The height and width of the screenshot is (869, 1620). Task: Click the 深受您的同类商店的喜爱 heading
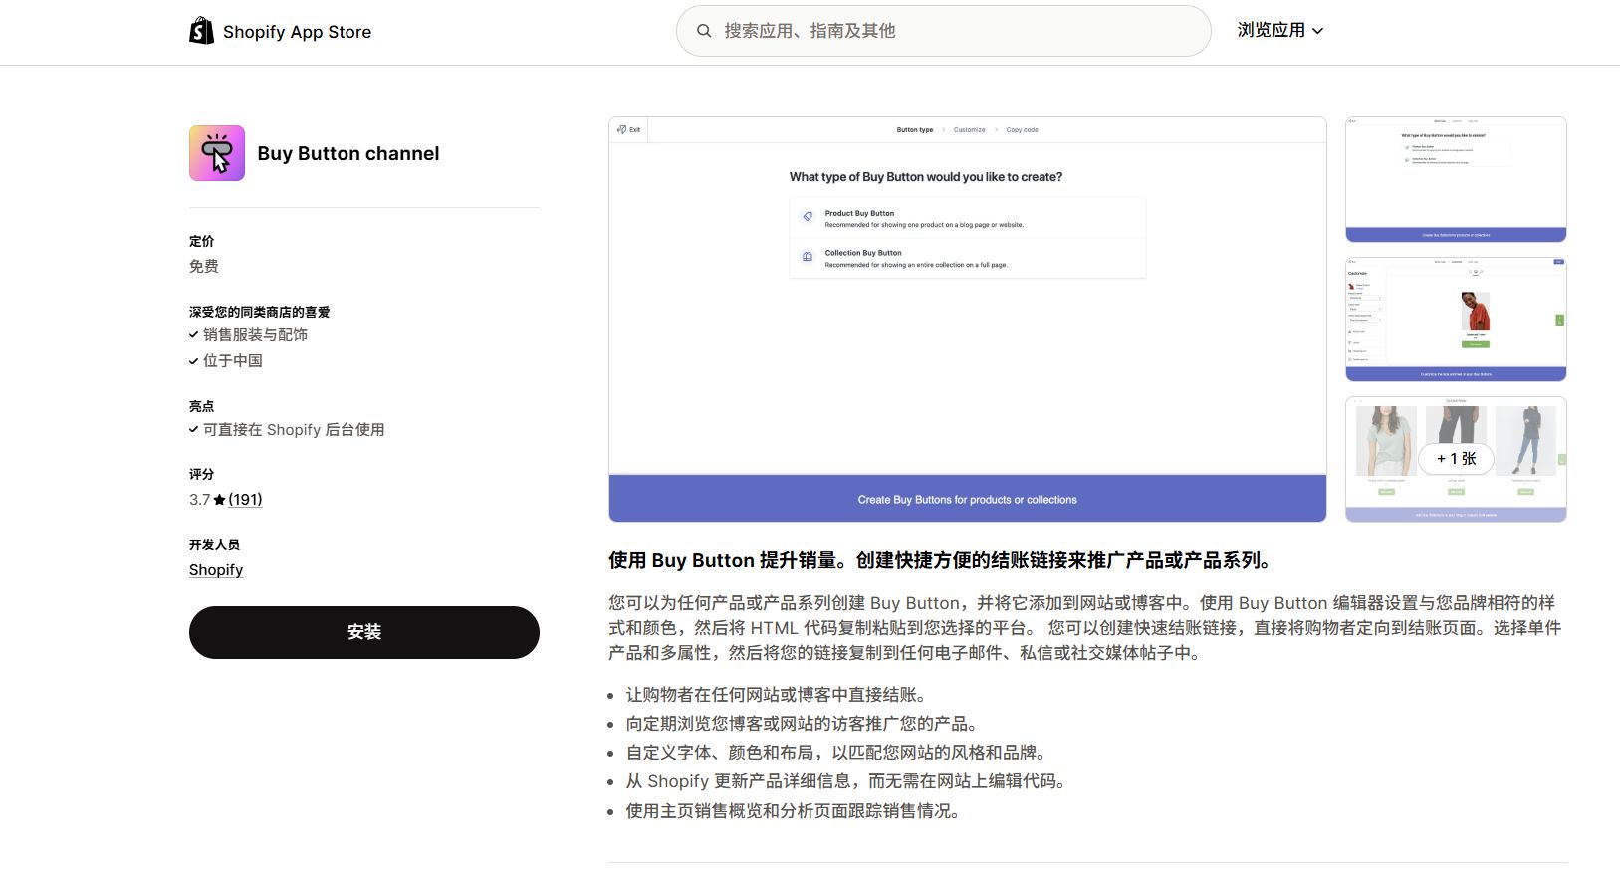[259, 312]
